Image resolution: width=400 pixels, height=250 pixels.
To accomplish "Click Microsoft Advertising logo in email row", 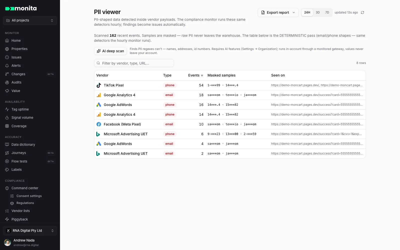I will (98, 153).
